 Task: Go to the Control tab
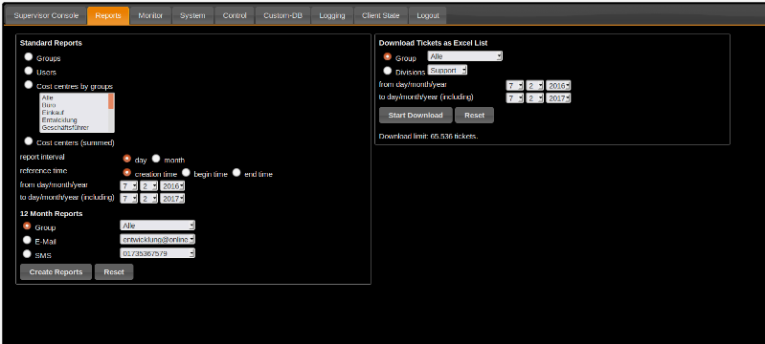(x=235, y=15)
